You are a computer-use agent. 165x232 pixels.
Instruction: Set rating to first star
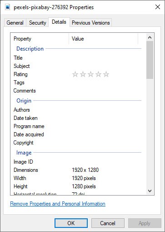pyautogui.click(x=75, y=74)
